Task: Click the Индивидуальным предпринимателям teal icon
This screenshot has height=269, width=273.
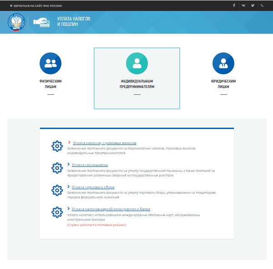Action: (x=137, y=63)
